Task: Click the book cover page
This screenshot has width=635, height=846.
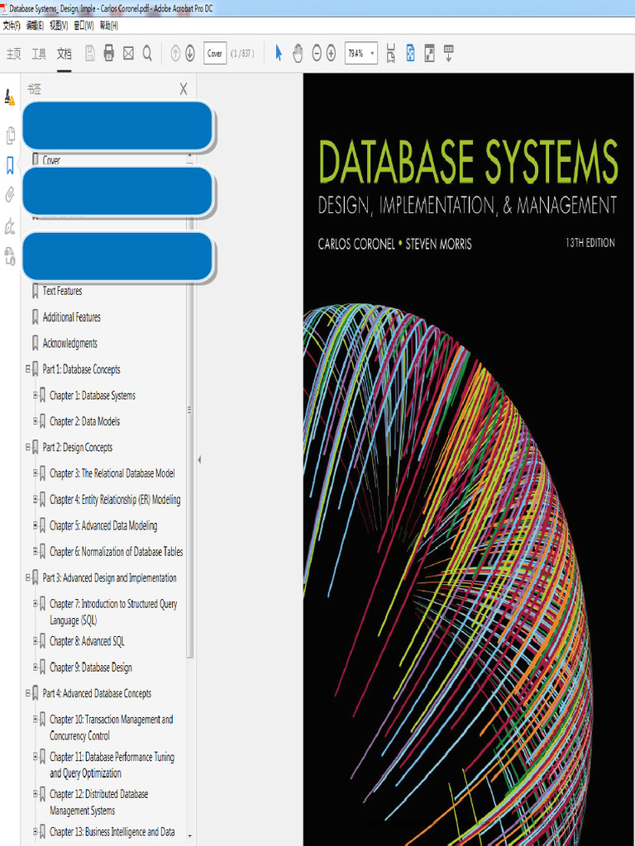Action: [x=469, y=459]
